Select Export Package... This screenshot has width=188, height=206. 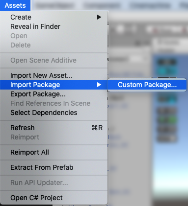54,94
